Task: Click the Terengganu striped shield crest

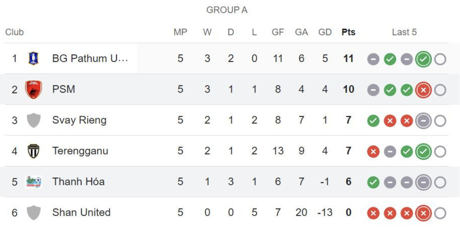Action: pos(34,151)
